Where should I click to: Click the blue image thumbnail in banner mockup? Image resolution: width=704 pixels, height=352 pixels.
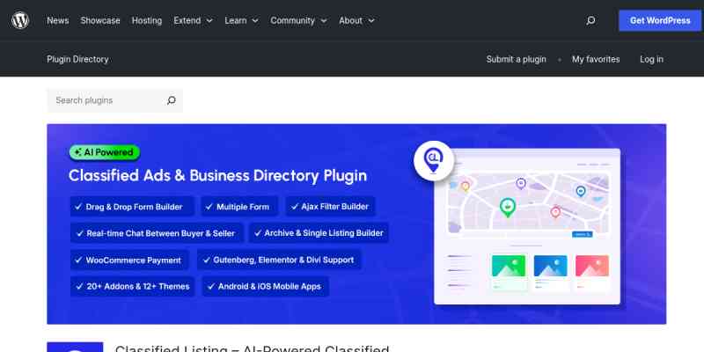551,266
